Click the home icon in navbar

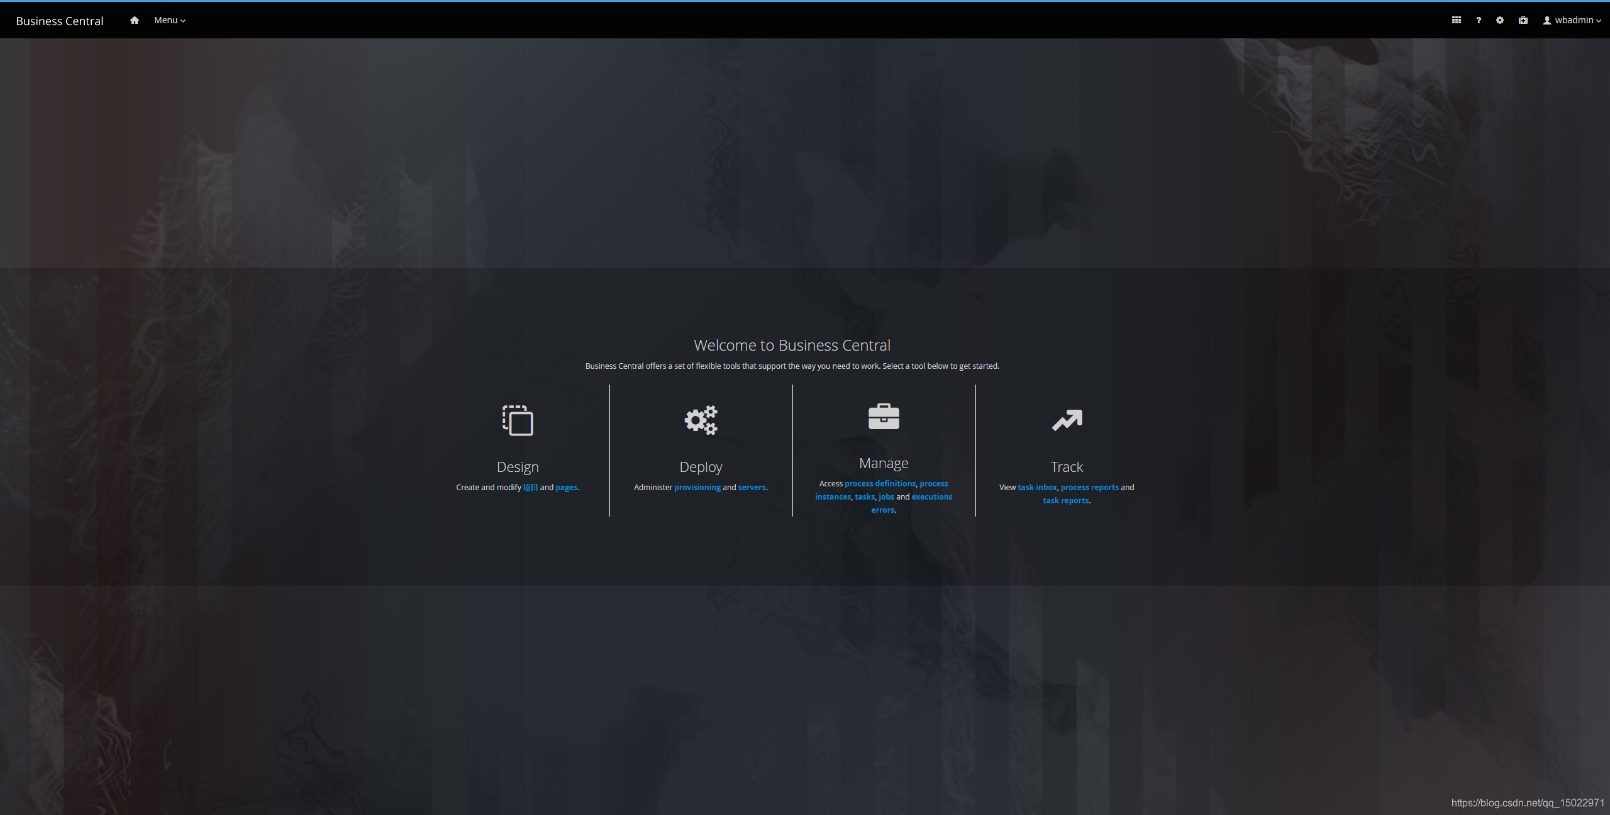pyautogui.click(x=134, y=20)
